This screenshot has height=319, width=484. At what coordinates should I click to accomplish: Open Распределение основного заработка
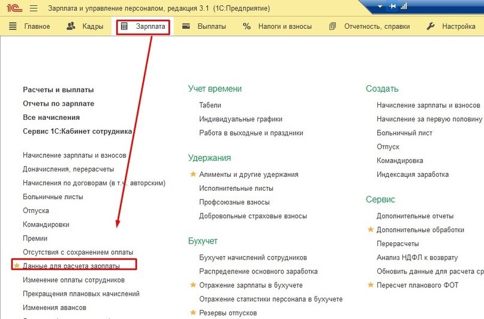(x=258, y=272)
